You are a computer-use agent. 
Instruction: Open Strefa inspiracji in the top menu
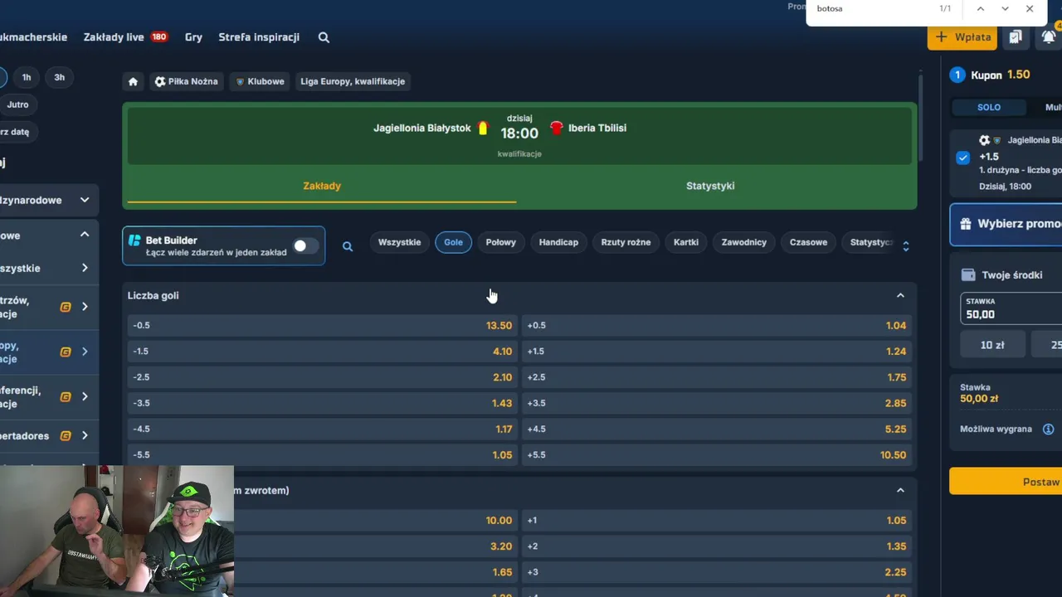coord(259,37)
